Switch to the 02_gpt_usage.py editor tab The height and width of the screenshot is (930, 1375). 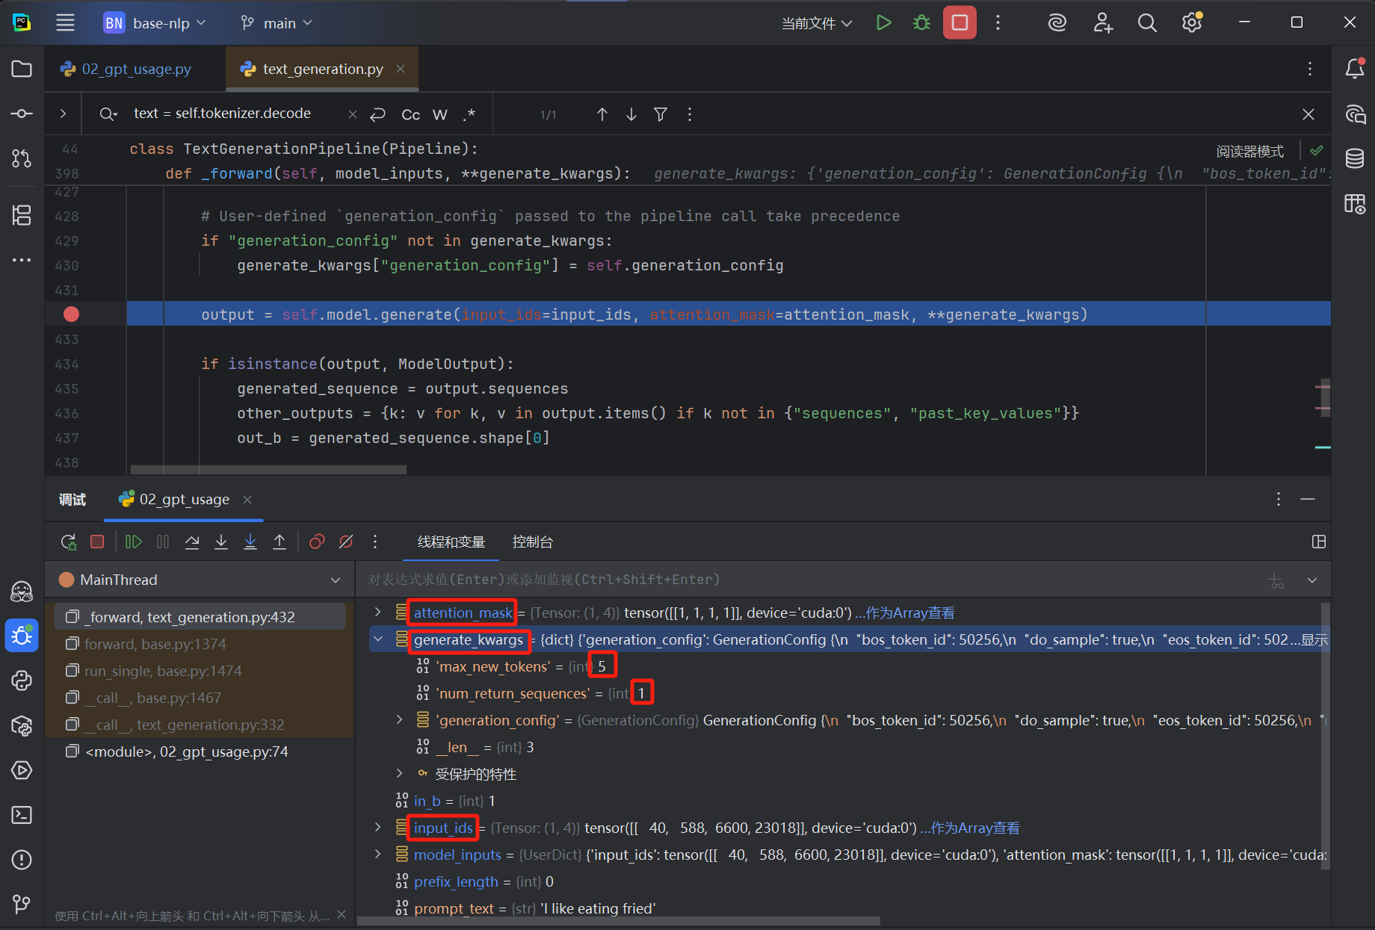point(136,69)
